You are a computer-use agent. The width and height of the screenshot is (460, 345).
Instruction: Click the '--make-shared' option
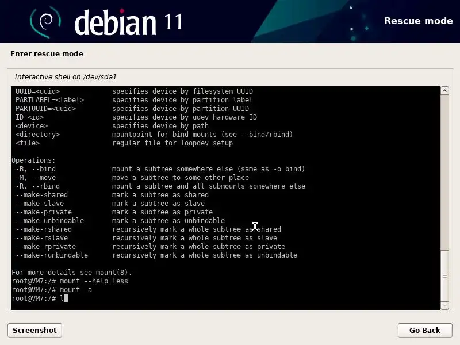tap(41, 195)
